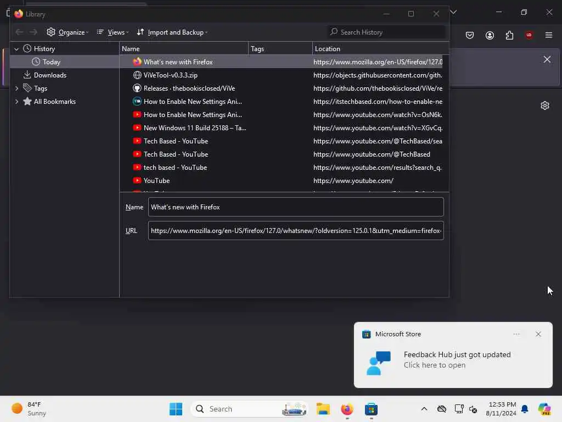Sort by the Location column header

[x=381, y=49]
